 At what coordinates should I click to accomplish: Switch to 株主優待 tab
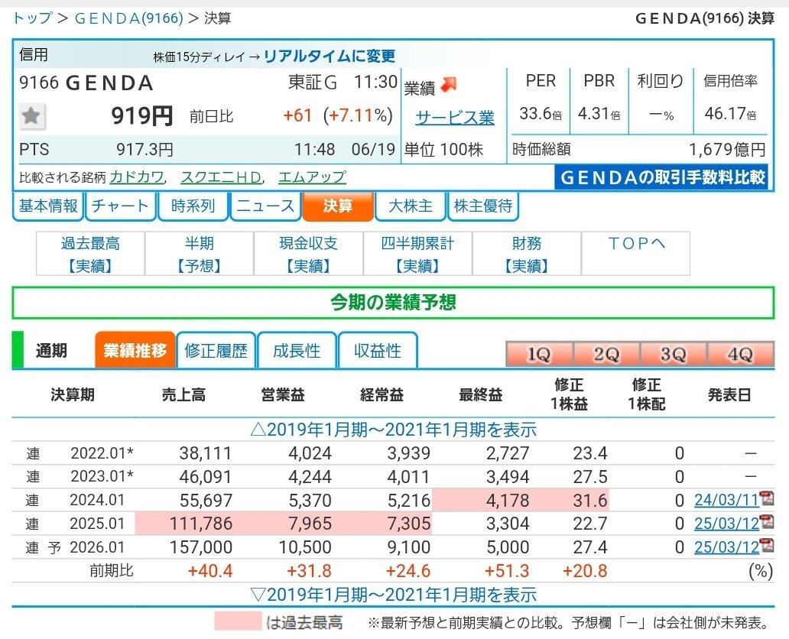(x=483, y=206)
